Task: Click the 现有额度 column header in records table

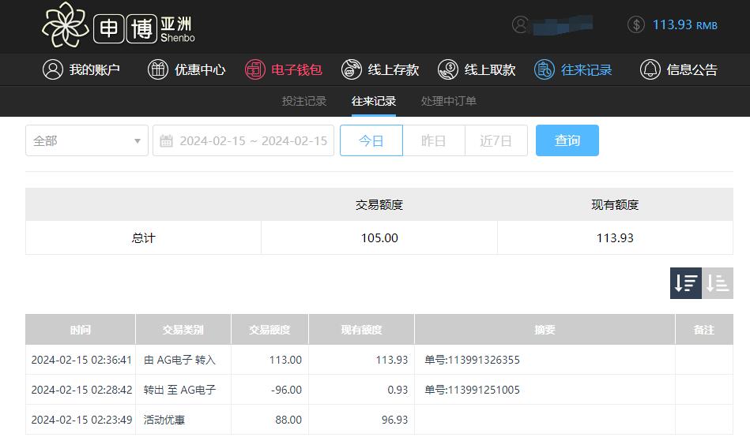Action: pyautogui.click(x=362, y=330)
